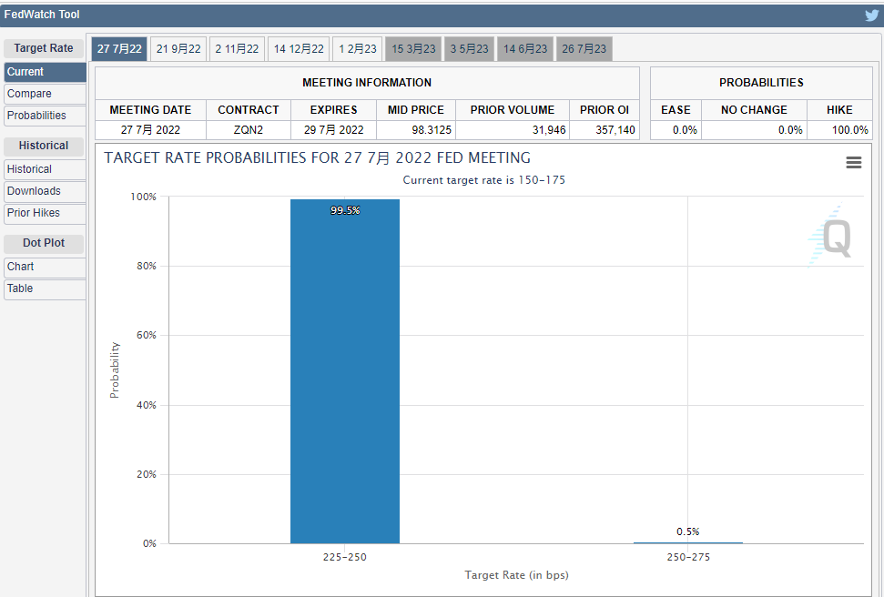The height and width of the screenshot is (597, 884).
Task: Select Current under Target Rate
Action: click(45, 72)
